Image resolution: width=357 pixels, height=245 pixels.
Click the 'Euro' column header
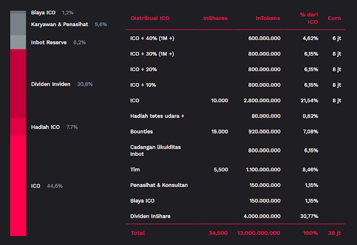334,18
